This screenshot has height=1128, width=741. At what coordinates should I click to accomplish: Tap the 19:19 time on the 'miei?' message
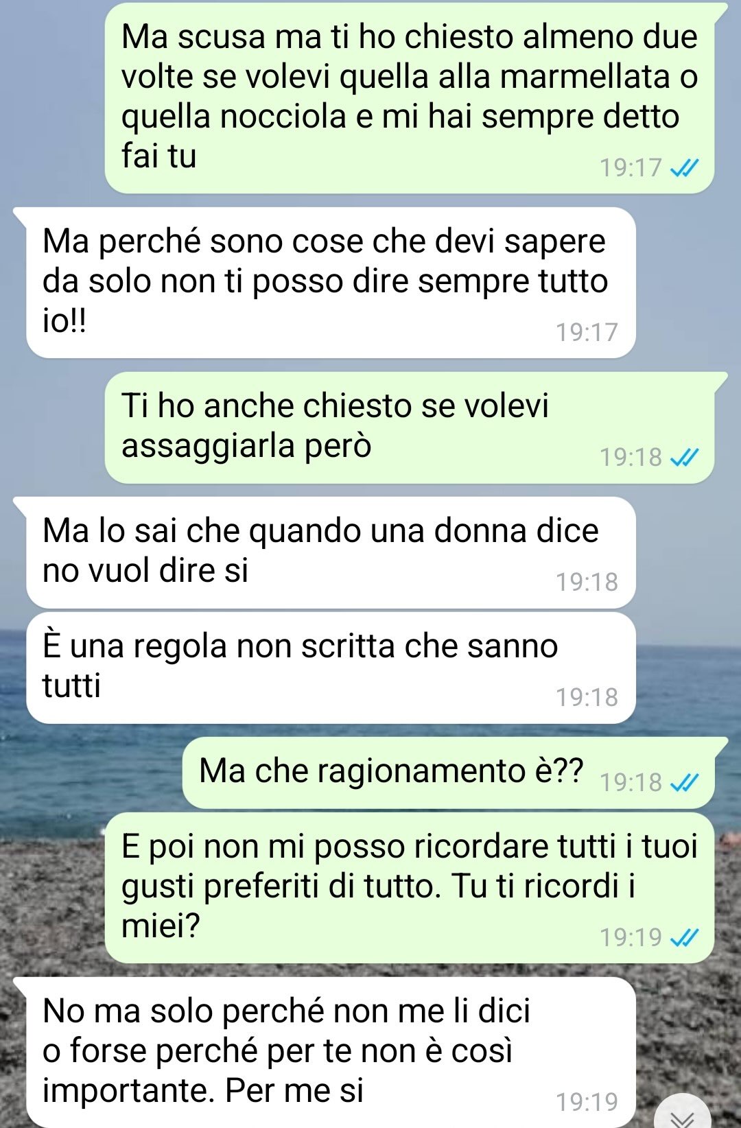tap(631, 938)
